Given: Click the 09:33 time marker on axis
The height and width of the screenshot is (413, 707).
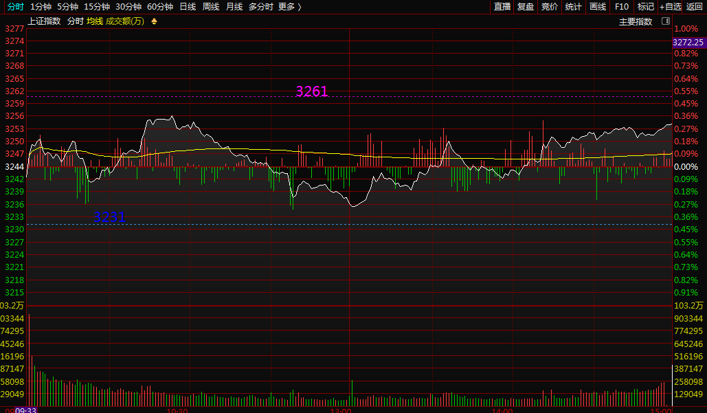Looking at the screenshot, I should pos(26,410).
